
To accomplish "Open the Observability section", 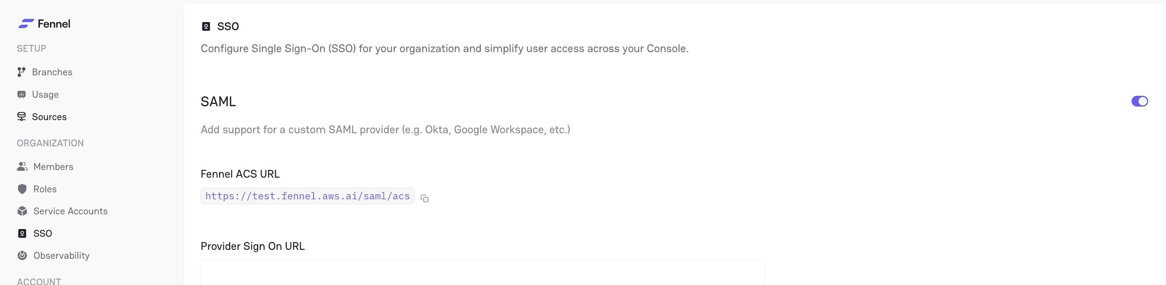I will pyautogui.click(x=62, y=255).
